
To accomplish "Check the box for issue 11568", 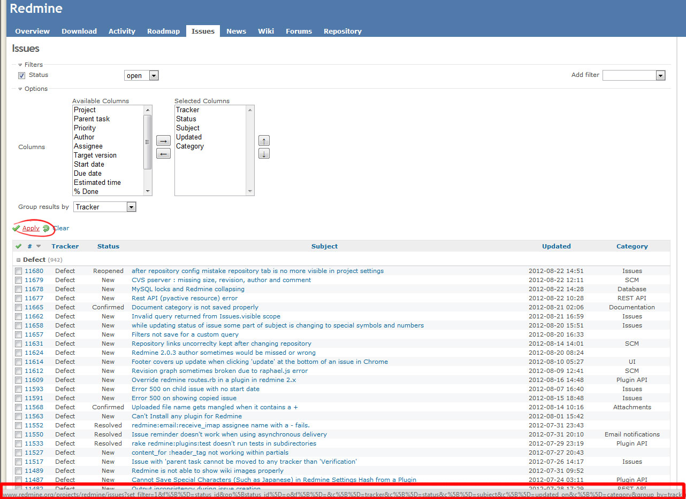I will point(19,408).
